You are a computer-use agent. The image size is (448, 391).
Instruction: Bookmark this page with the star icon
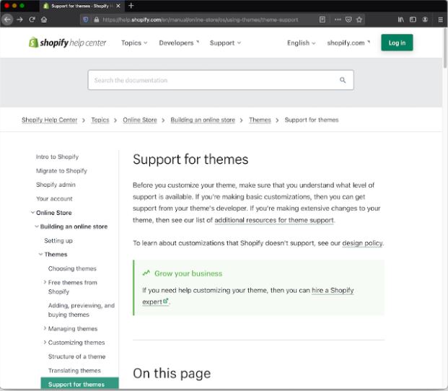coord(359,19)
